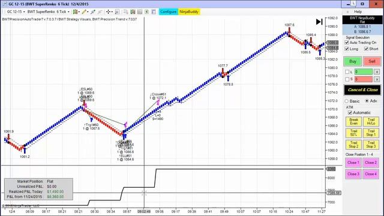This screenshot has height=216, width=384.
Task: Click the Close 3 position button
Action: click(x=353, y=174)
